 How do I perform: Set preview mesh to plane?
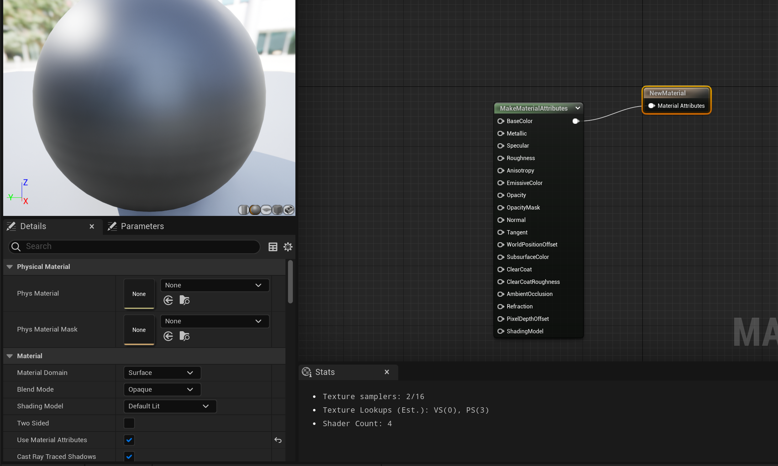pos(266,210)
